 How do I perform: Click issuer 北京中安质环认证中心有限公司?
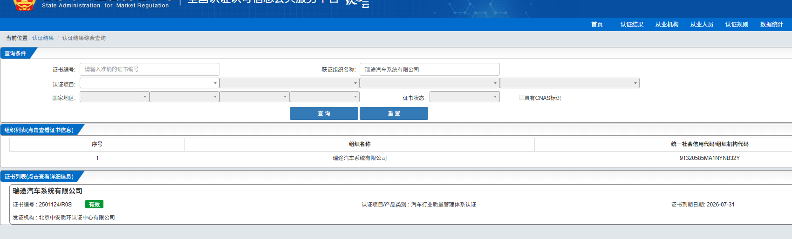coord(77,218)
